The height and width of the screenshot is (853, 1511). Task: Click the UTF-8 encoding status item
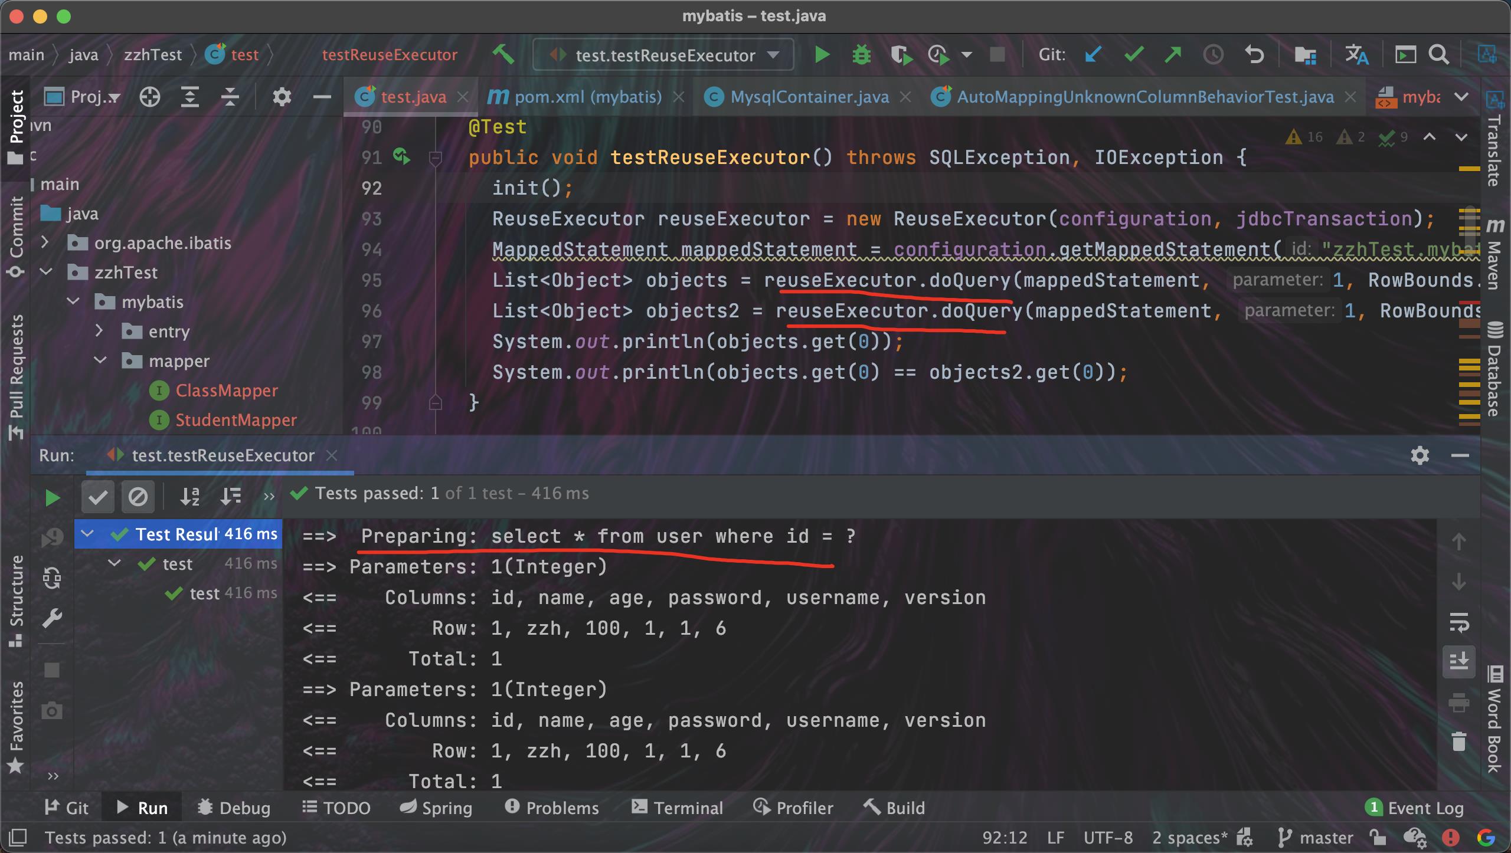pyautogui.click(x=1108, y=838)
